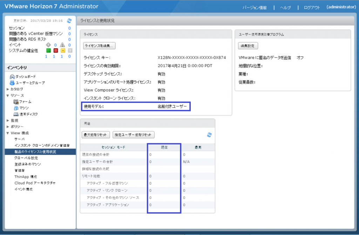This screenshot has width=359, height=235.
Task: Expand the ポリシー tree node
Action: coord(8,126)
